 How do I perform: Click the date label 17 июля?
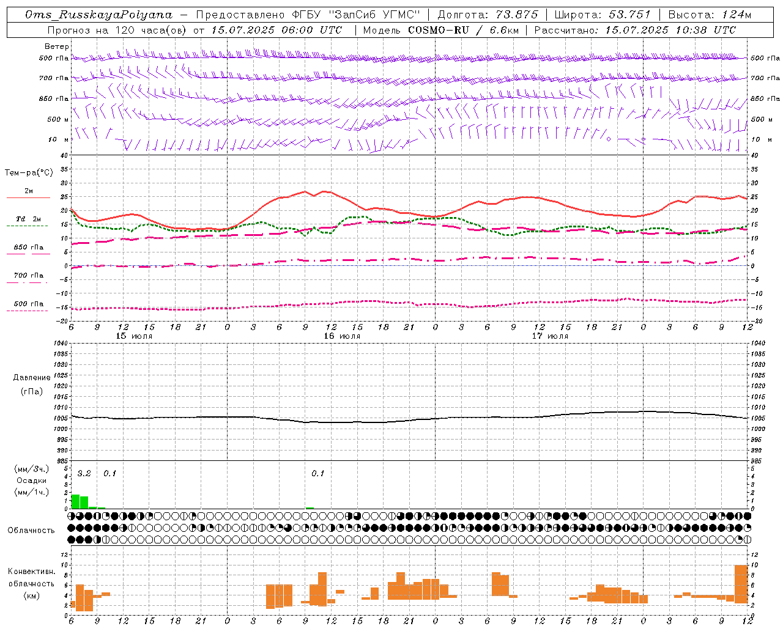click(550, 336)
